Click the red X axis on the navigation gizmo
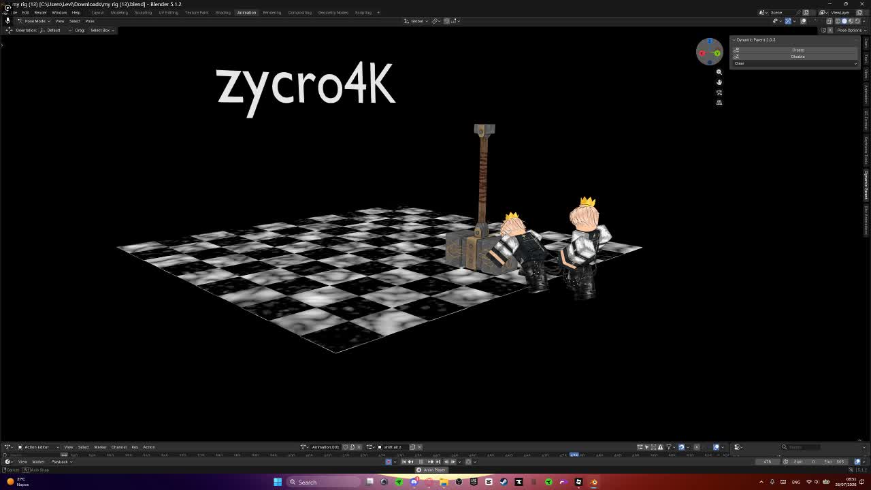This screenshot has height=490, width=871. pos(702,53)
